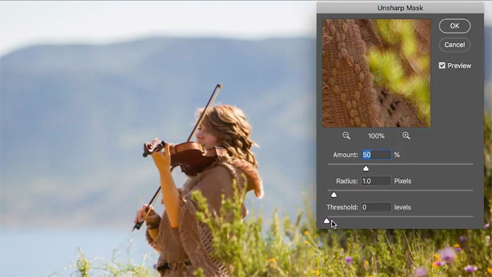
Task: Toggle the Preview checkbox
Action: tap(442, 66)
